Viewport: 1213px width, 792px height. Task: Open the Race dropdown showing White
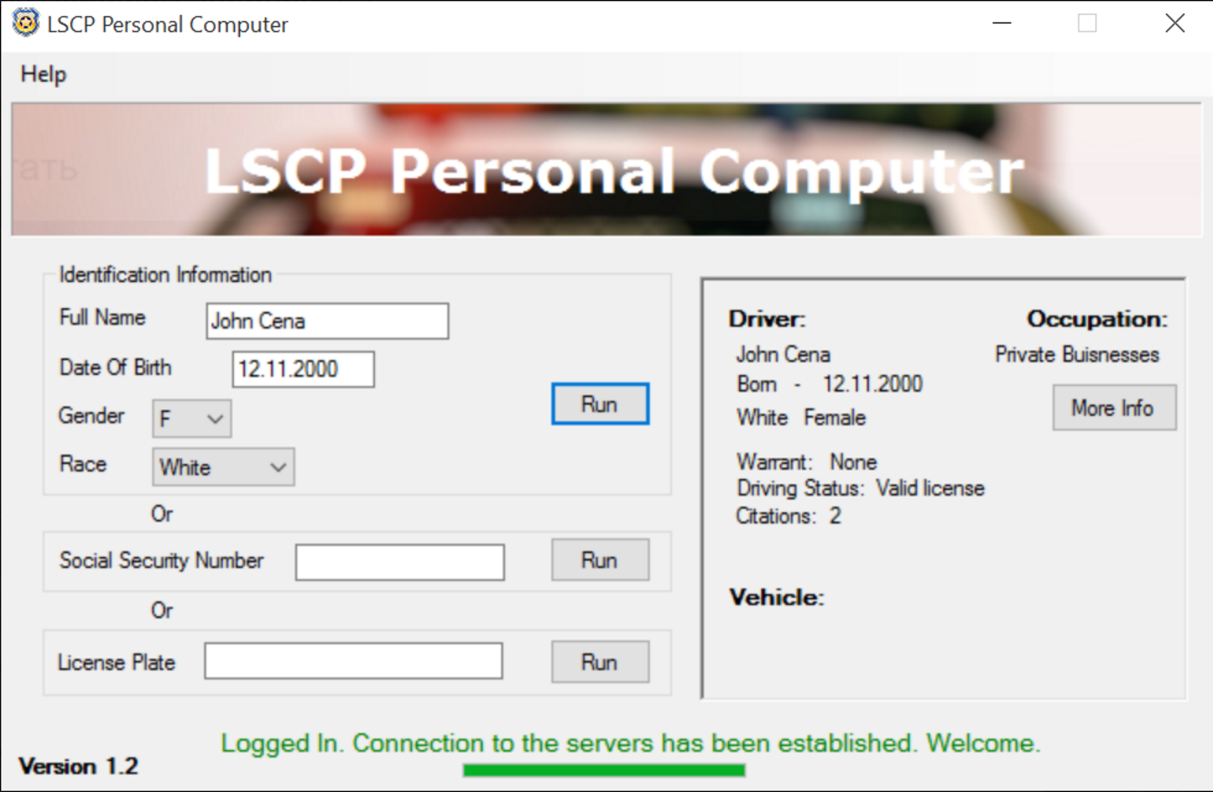223,467
